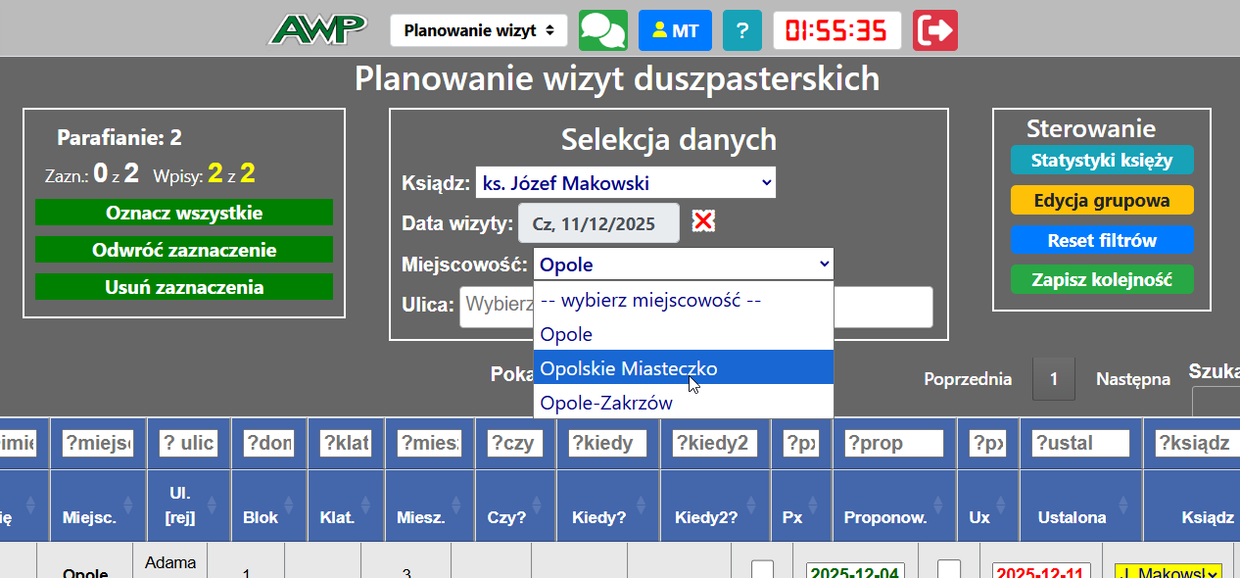Open help via the question mark icon
The image size is (1240, 578).
[741, 29]
